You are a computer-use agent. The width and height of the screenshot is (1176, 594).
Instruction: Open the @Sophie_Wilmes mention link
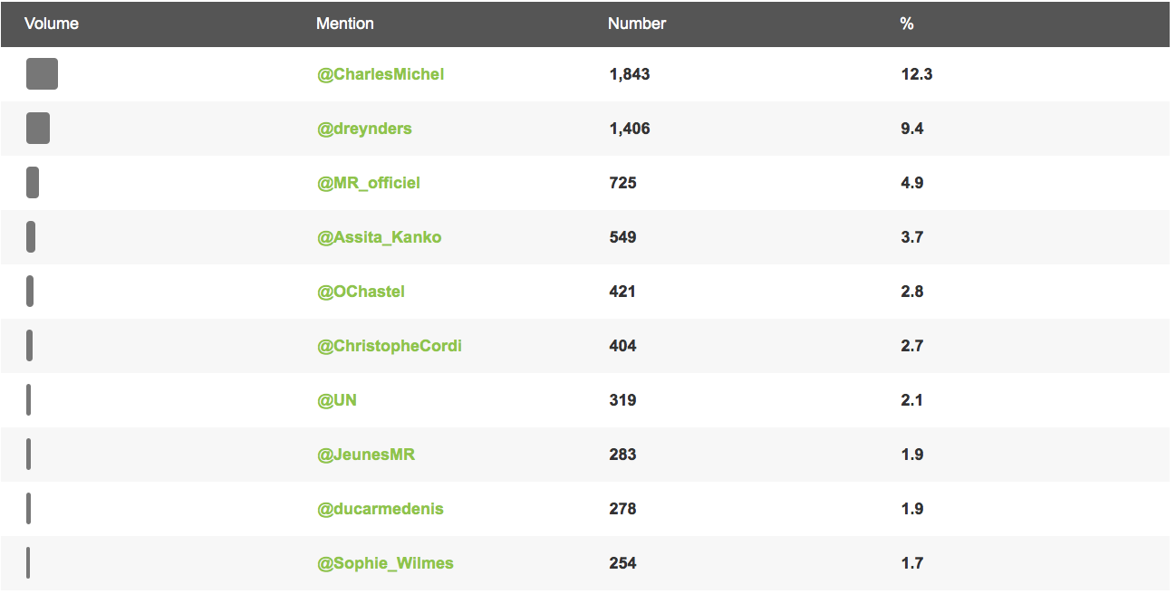click(x=385, y=563)
